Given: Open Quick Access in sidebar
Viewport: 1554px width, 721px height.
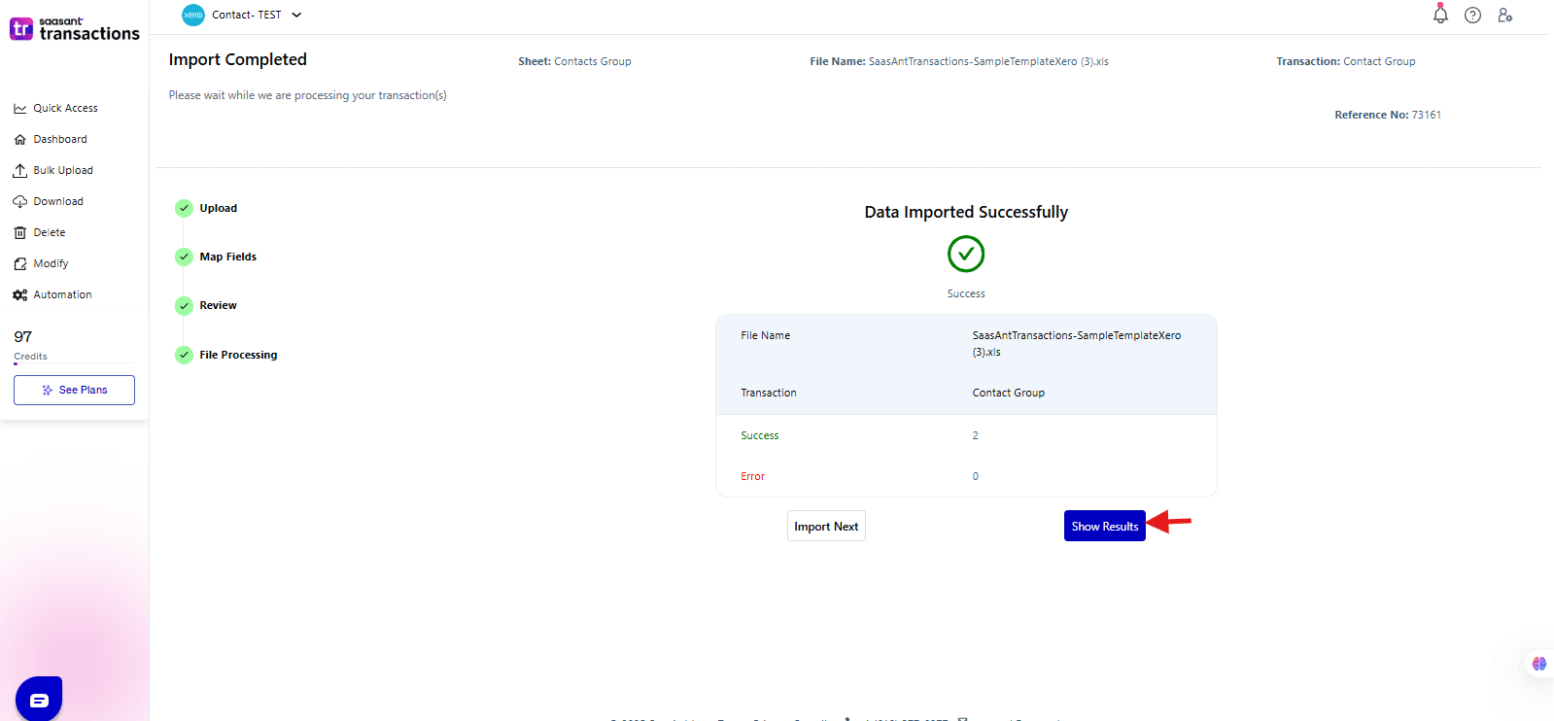Looking at the screenshot, I should (65, 108).
